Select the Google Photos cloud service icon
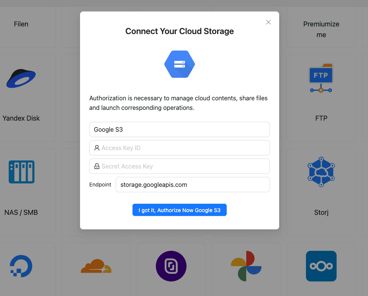 point(246,266)
